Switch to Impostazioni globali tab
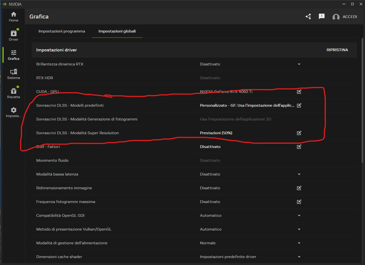This screenshot has width=365, height=265. coord(117,31)
